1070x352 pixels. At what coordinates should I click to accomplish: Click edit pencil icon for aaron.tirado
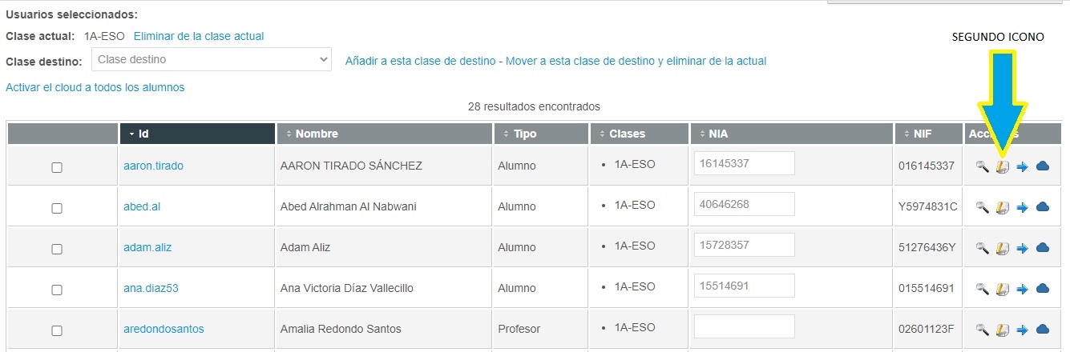point(1002,166)
